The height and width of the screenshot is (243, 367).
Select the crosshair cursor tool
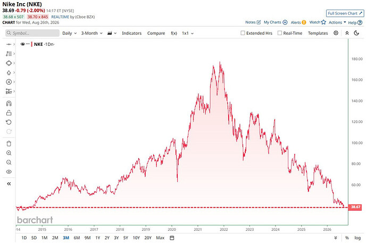[9, 44]
